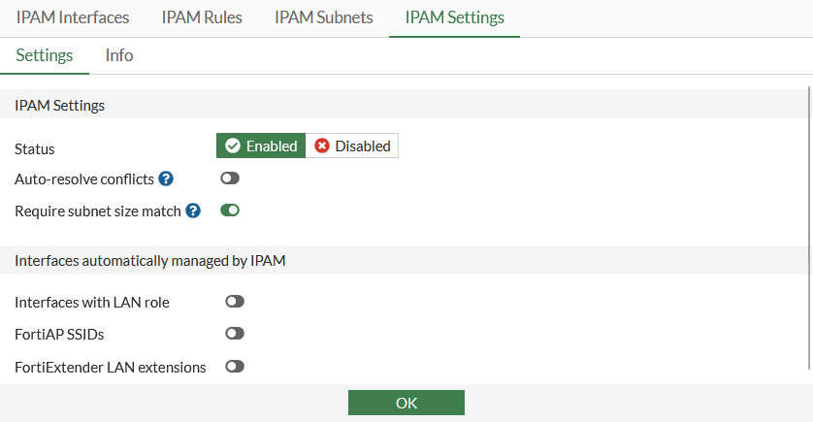
Task: Turn off Require subnet size match
Action: [x=230, y=211]
